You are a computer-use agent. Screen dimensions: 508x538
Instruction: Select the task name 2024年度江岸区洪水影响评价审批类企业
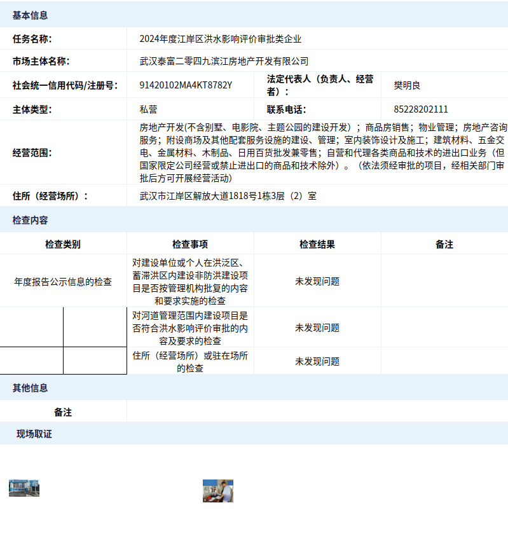point(221,39)
